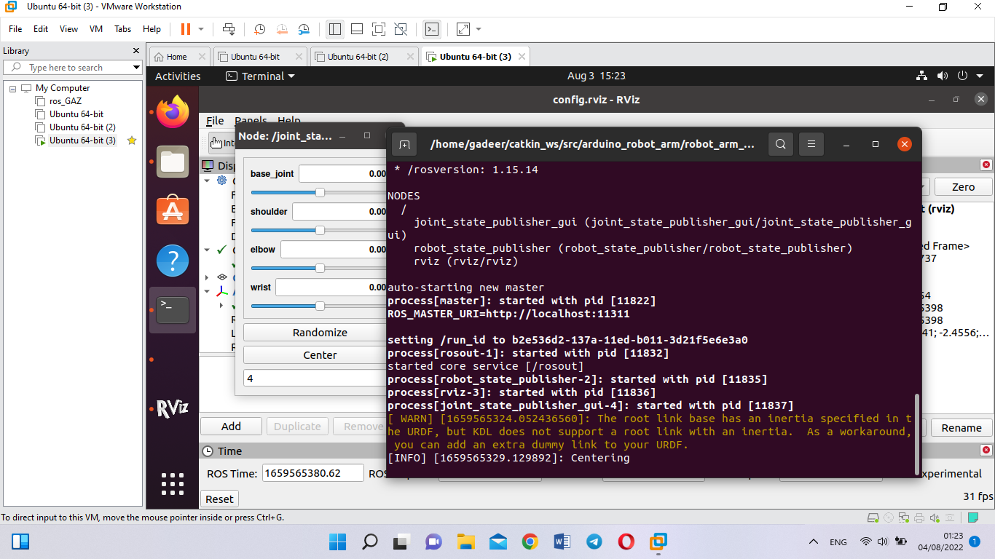Adjust the shoulder joint slider
995x559 pixels.
click(x=319, y=230)
